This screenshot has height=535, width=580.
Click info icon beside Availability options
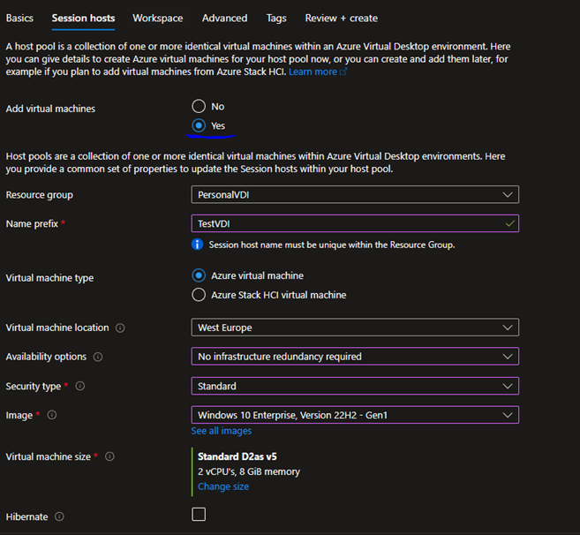[x=98, y=357]
